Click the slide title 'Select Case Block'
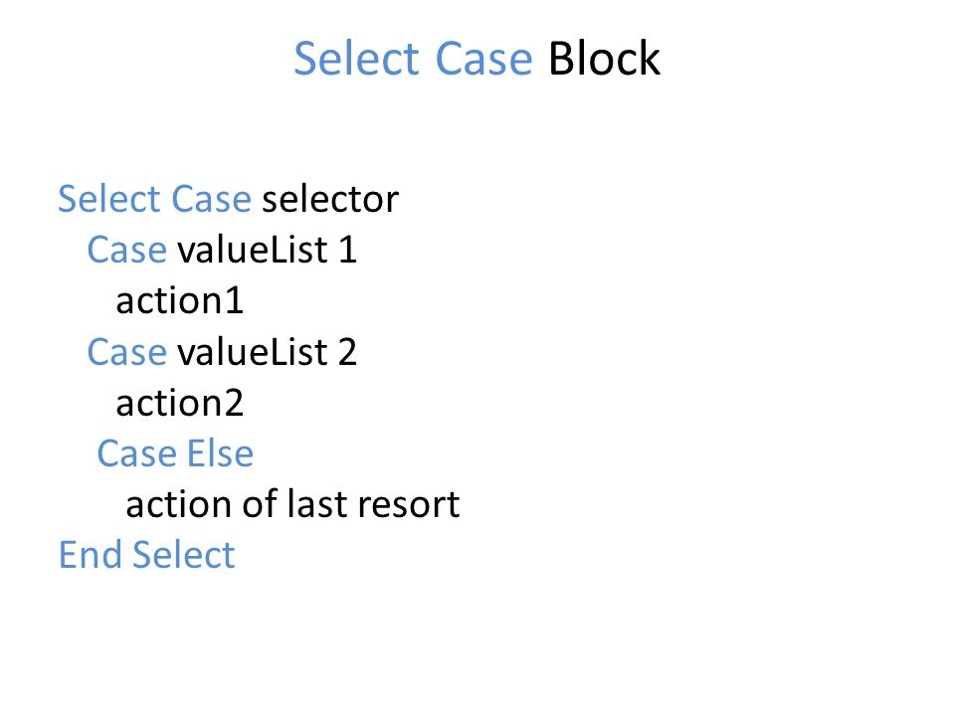The image size is (955, 716). pos(477,59)
